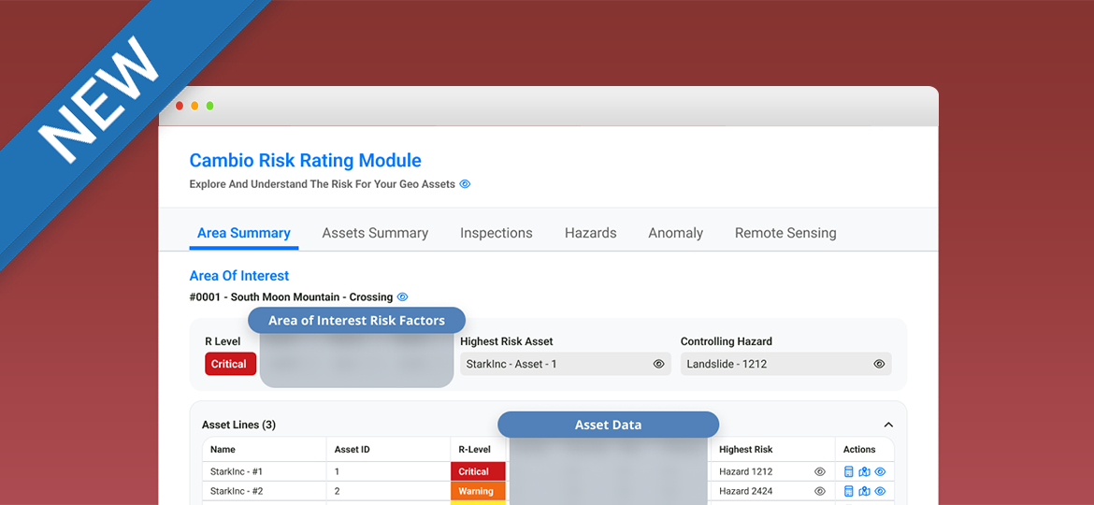This screenshot has height=505, width=1094.
Task: Switch to the Remote Sensing tab
Action: tap(785, 233)
